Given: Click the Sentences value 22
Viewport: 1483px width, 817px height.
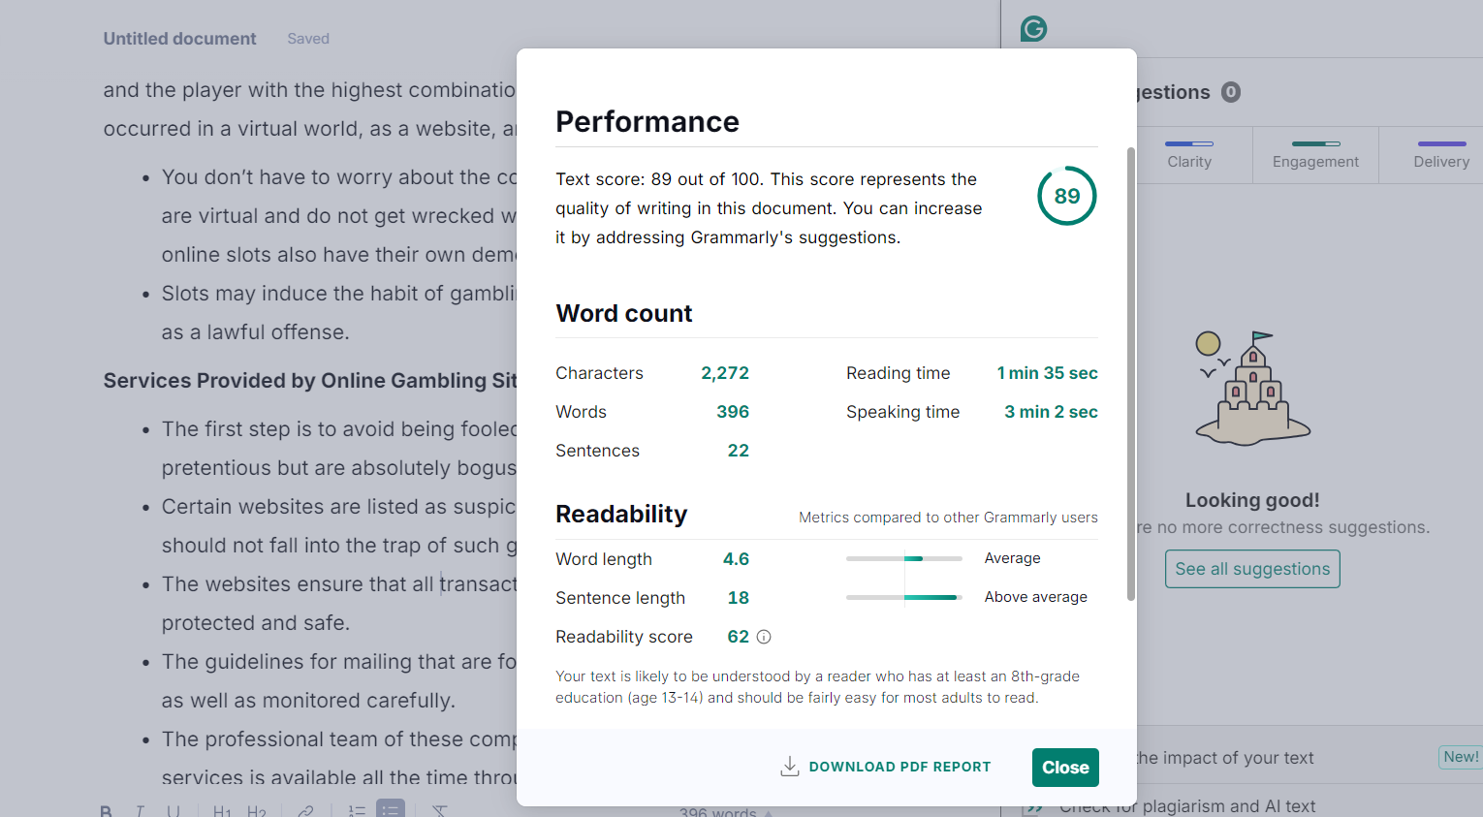Looking at the screenshot, I should pos(739,451).
